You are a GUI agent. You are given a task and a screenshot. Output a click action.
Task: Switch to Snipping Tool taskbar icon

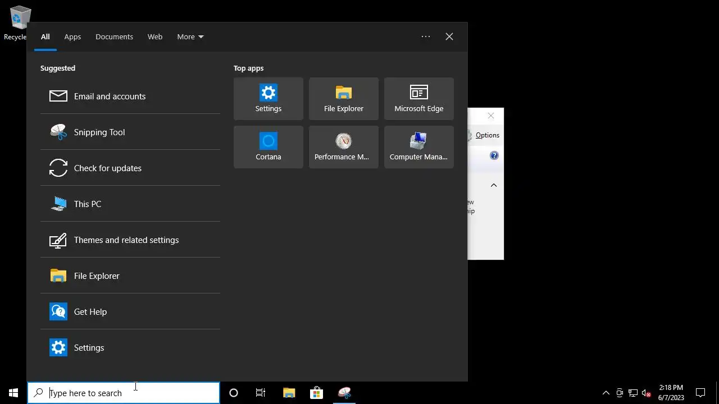tap(344, 393)
